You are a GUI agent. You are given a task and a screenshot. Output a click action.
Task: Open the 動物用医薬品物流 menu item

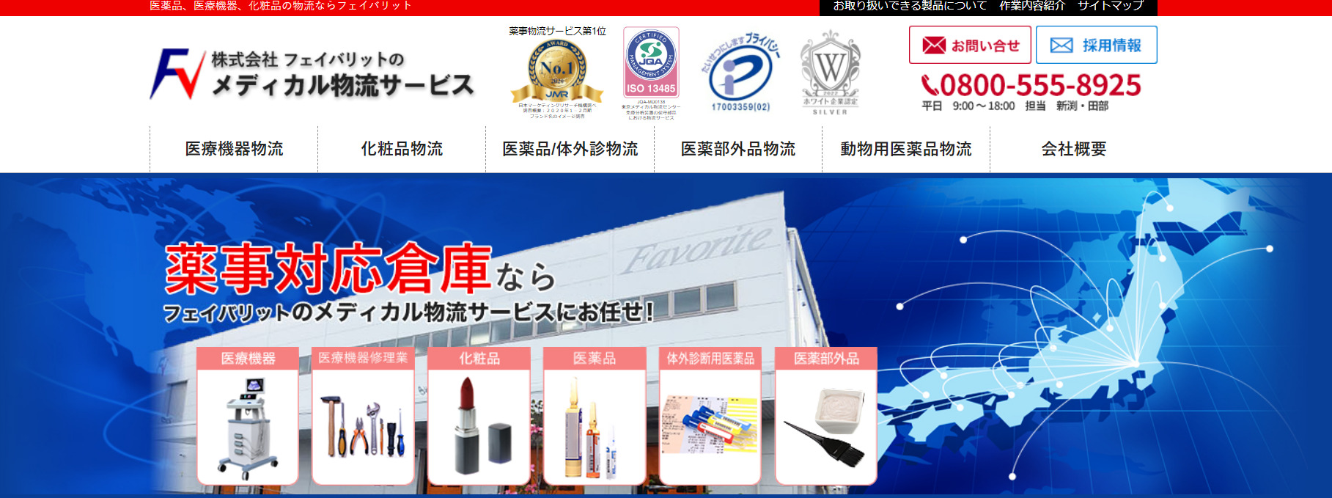click(906, 149)
